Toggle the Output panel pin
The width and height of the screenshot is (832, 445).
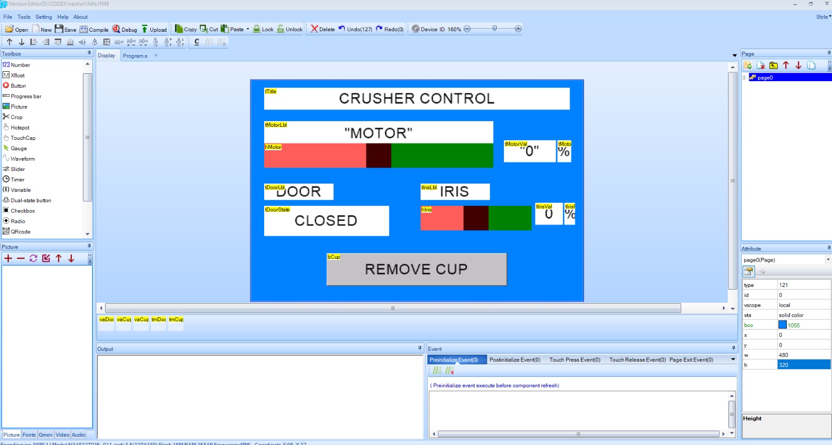[420, 348]
